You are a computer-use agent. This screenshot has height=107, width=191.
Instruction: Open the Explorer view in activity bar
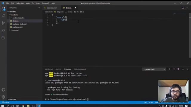coord(3,9)
